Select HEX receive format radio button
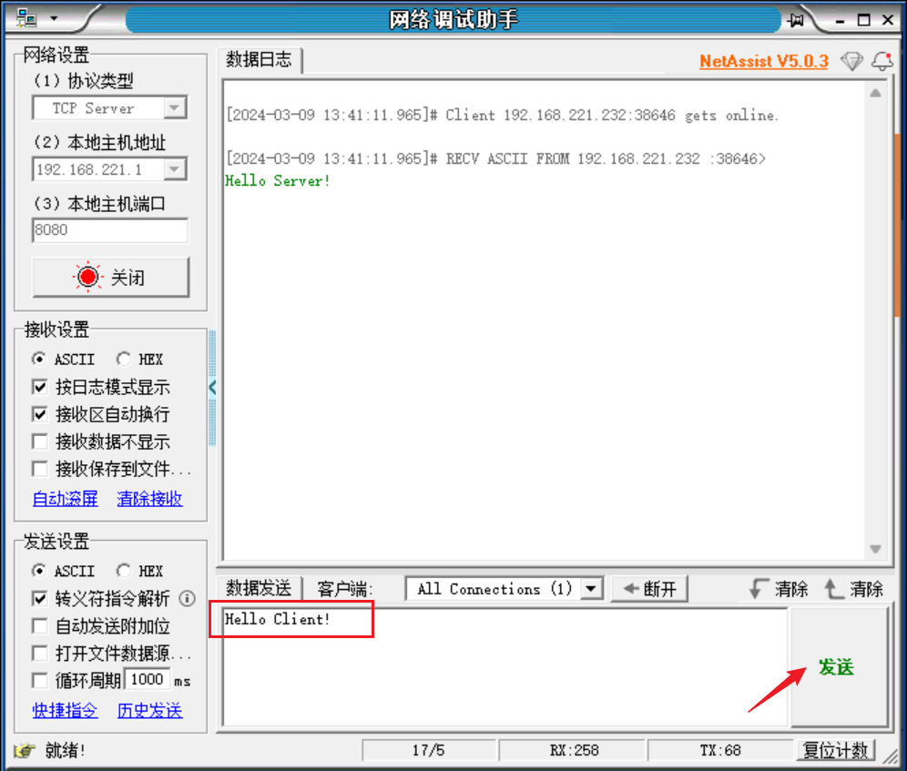Viewport: 907px width, 771px height. [123, 359]
